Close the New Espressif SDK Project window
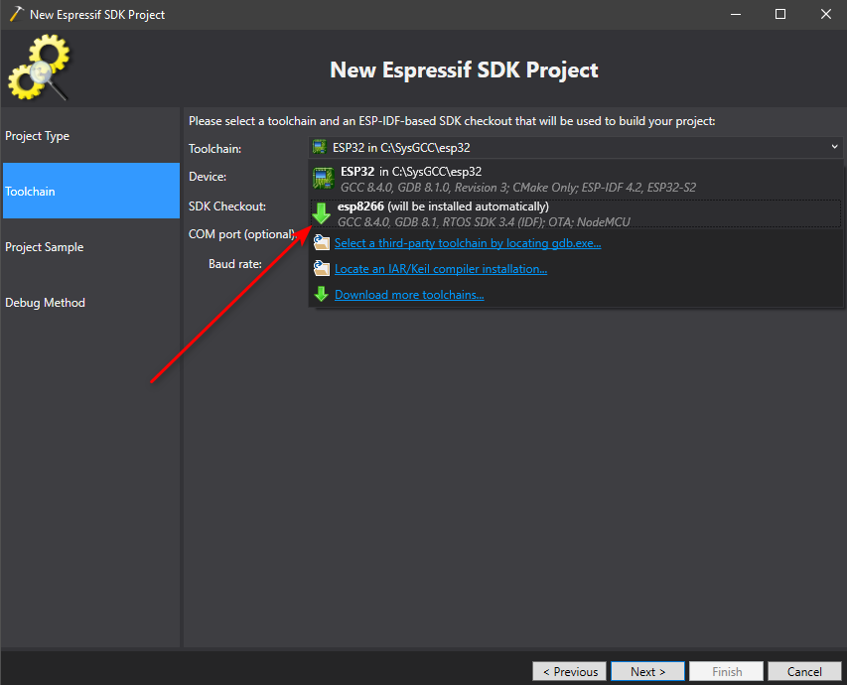The width and height of the screenshot is (847, 685). (x=826, y=14)
